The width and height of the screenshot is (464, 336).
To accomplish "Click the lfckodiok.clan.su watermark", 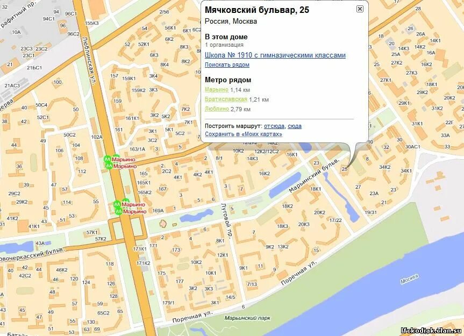I will 429,330.
